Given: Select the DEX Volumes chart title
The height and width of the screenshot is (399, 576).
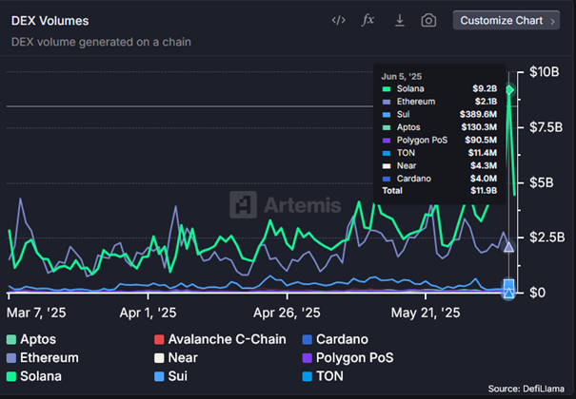Looking at the screenshot, I should click(50, 21).
